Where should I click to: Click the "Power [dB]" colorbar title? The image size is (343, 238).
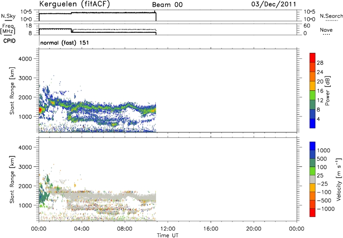pyautogui.click(x=327, y=91)
